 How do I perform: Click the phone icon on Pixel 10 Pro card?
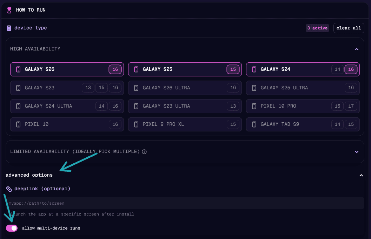pos(254,106)
